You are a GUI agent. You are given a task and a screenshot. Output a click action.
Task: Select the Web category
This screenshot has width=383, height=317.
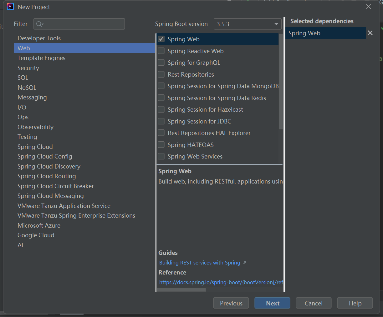click(x=84, y=48)
